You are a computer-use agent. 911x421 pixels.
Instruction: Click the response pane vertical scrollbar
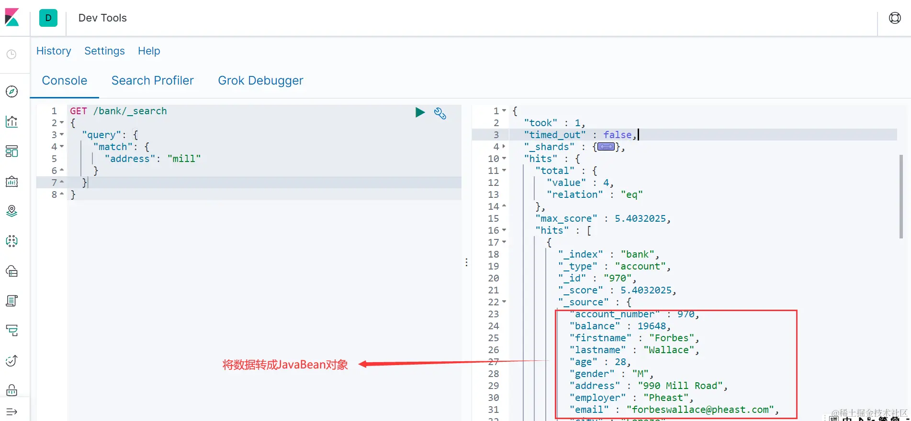pos(901,196)
